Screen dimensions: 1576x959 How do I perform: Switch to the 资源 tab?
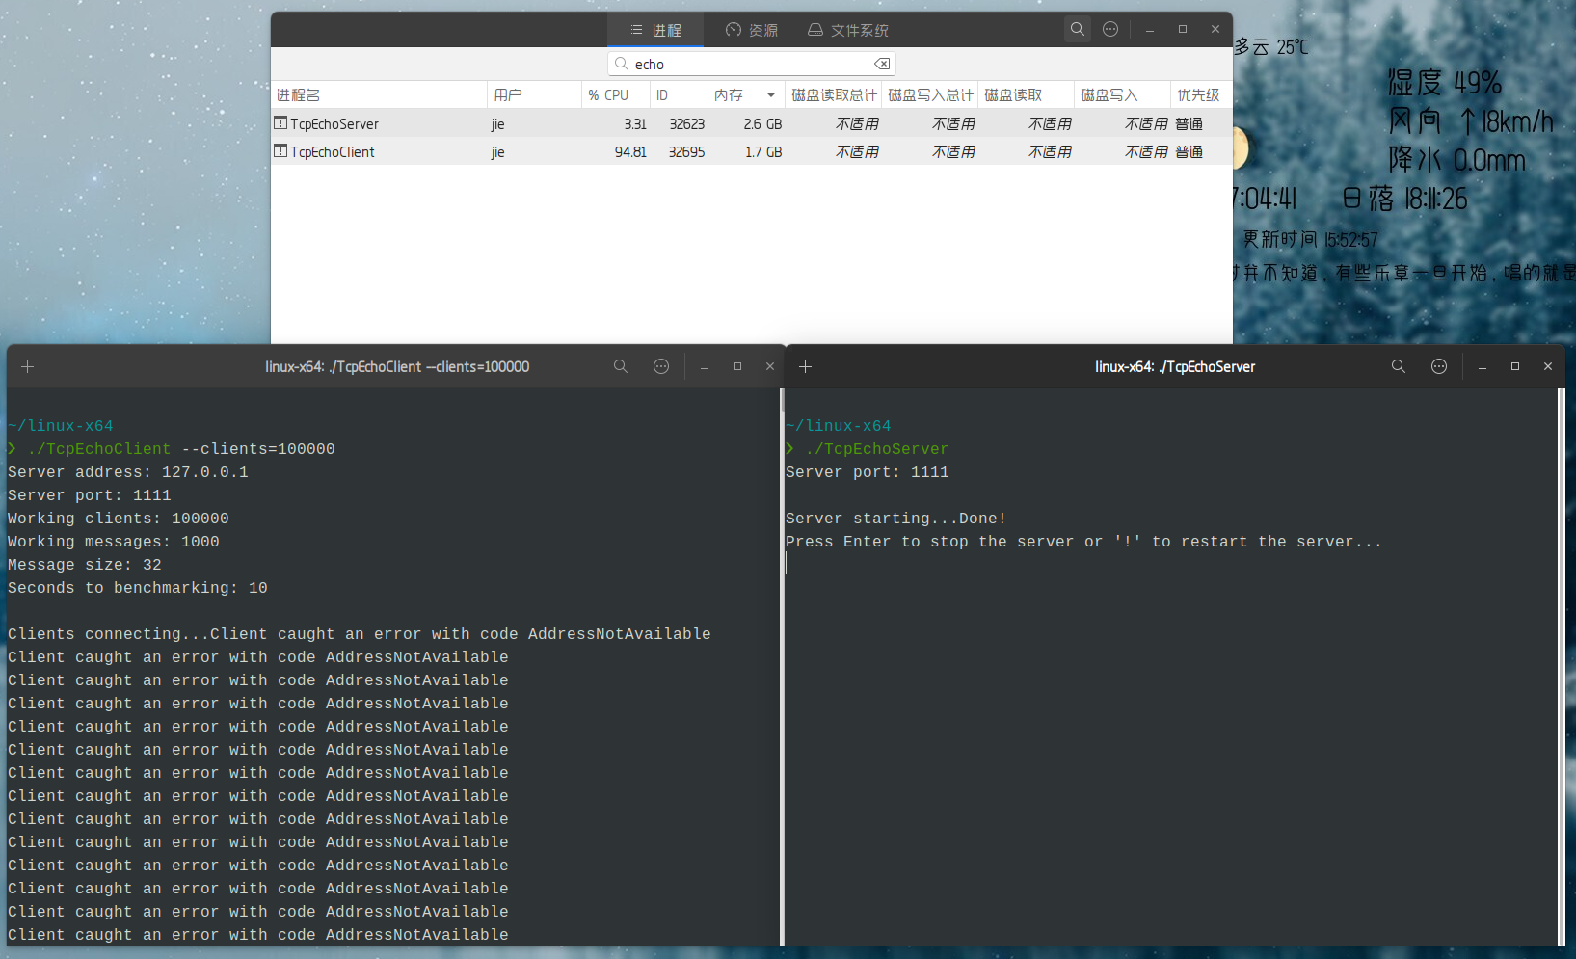tap(751, 29)
